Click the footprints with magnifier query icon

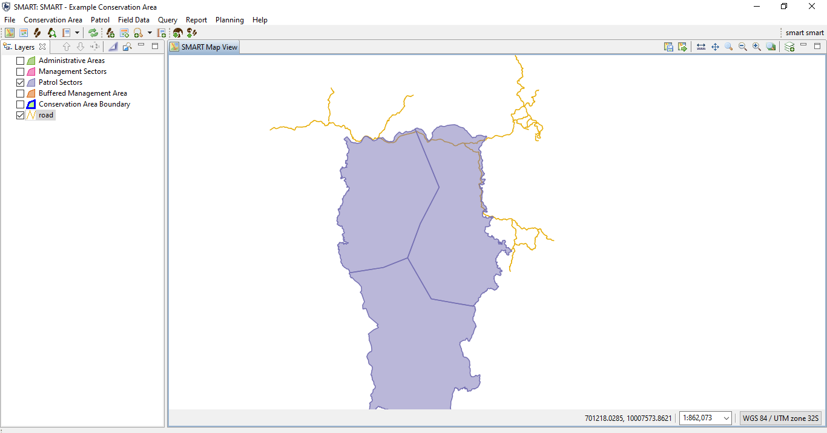pyautogui.click(x=52, y=33)
